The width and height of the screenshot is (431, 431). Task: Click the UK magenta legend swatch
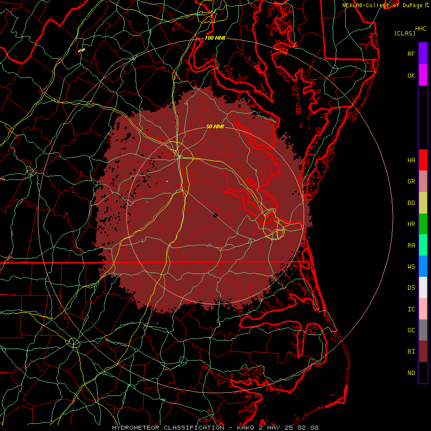click(x=423, y=75)
